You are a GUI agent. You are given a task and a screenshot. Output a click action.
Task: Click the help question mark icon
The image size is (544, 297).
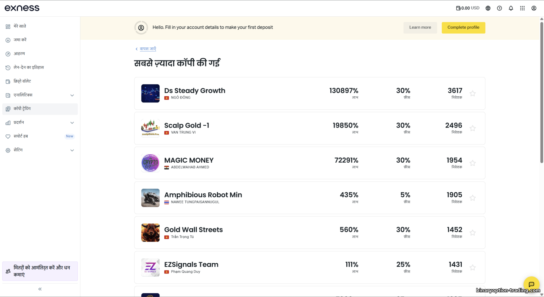[x=499, y=8]
